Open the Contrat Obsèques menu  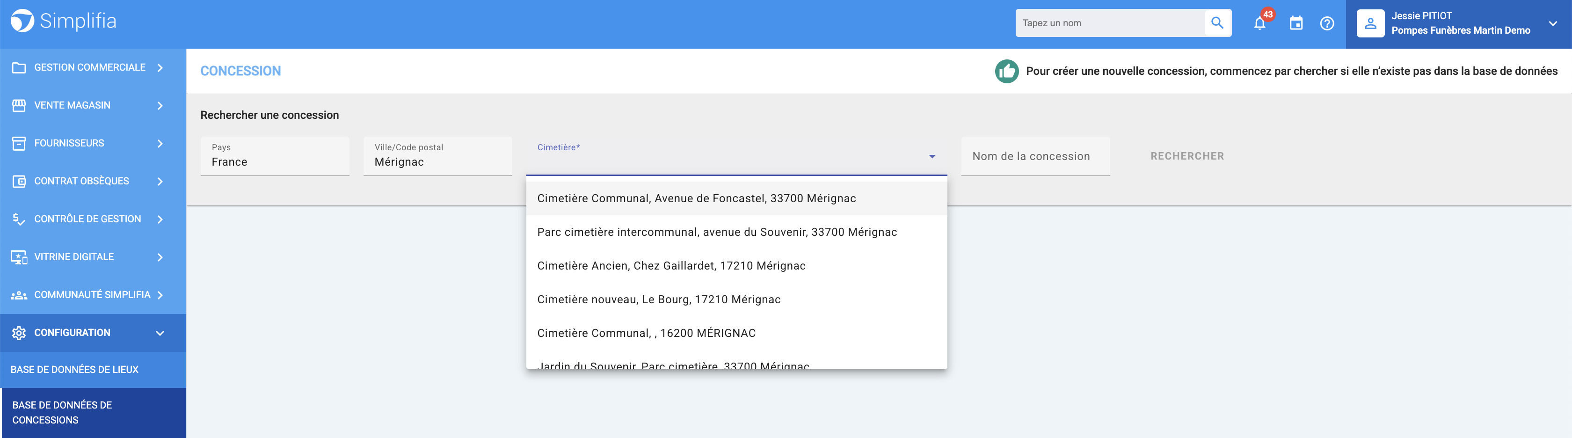pos(93,181)
